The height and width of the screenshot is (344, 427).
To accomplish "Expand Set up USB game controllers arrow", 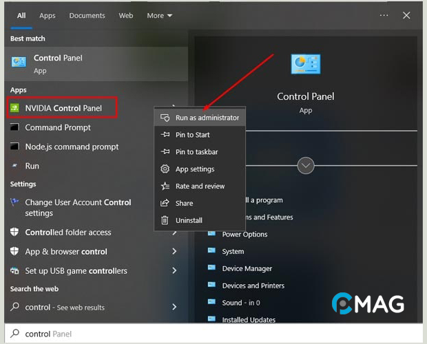I will [174, 270].
